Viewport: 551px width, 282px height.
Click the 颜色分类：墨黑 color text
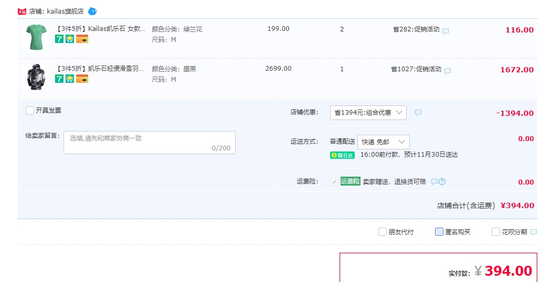pos(174,69)
